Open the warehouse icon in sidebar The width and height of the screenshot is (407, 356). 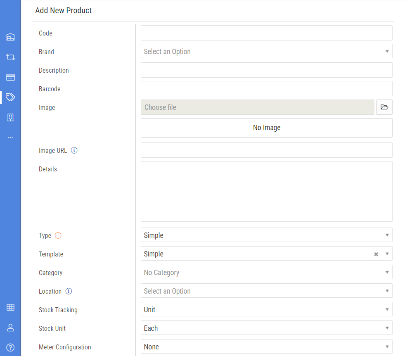coord(10,37)
